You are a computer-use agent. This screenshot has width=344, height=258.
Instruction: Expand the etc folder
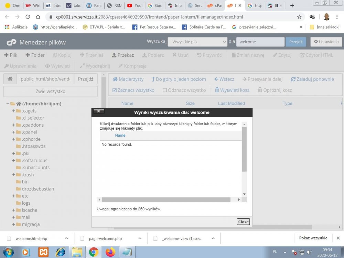tap(14, 196)
